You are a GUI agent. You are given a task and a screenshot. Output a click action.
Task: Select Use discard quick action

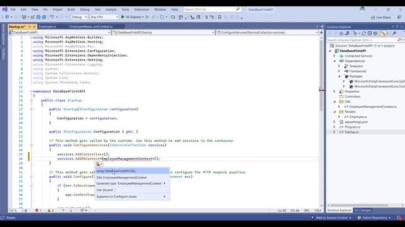click(x=132, y=190)
